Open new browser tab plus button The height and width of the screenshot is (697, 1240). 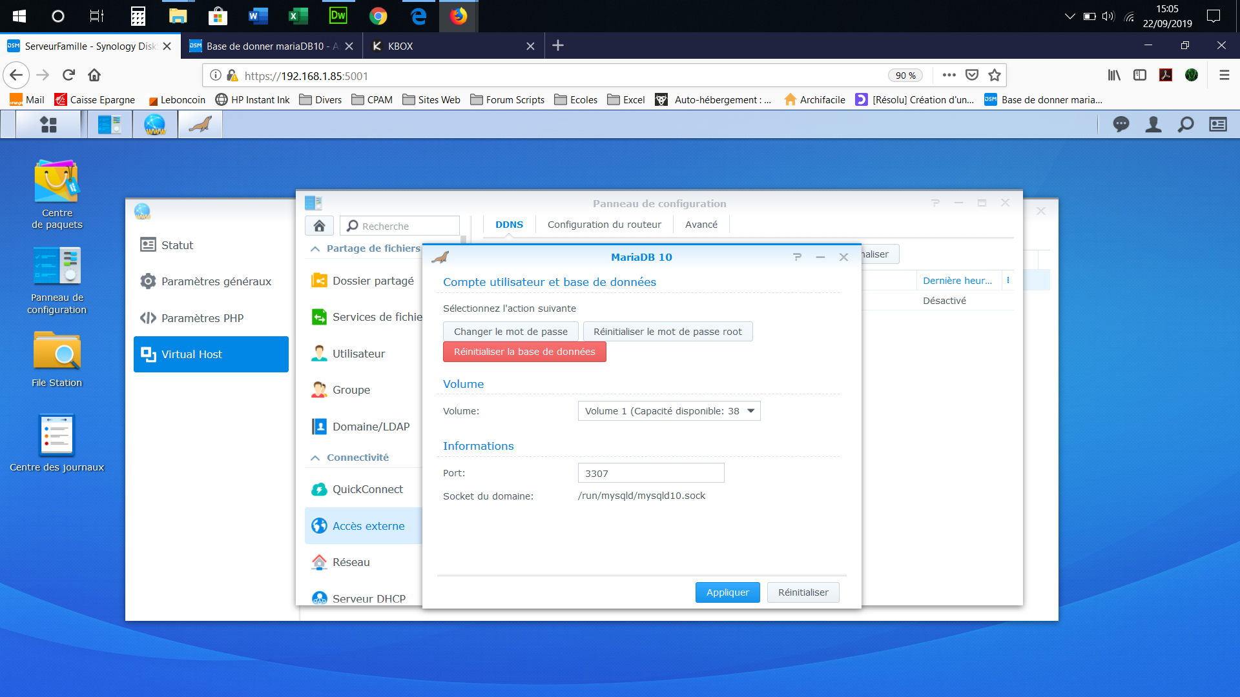coord(559,46)
